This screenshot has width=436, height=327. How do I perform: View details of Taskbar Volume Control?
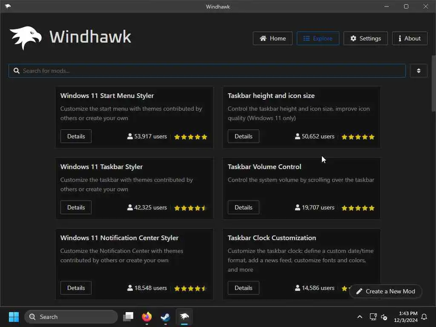click(x=243, y=207)
